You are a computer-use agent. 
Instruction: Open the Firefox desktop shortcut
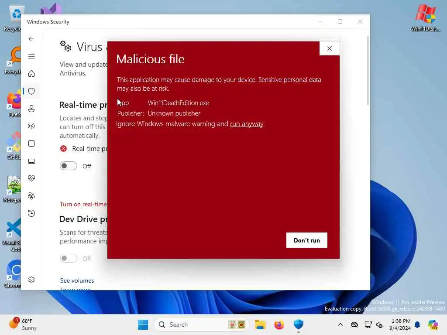click(14, 104)
